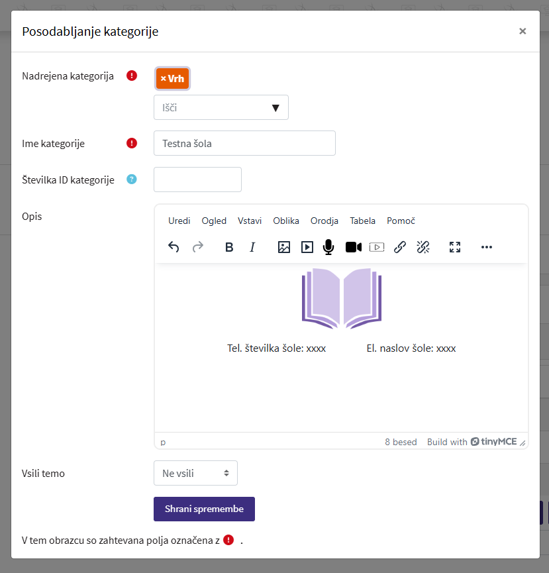549x573 pixels.
Task: Open the Vstavi menu
Action: point(250,221)
